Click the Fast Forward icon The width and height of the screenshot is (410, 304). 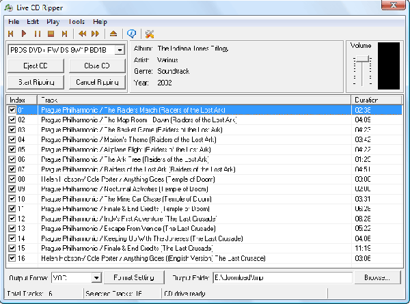tap(96, 33)
